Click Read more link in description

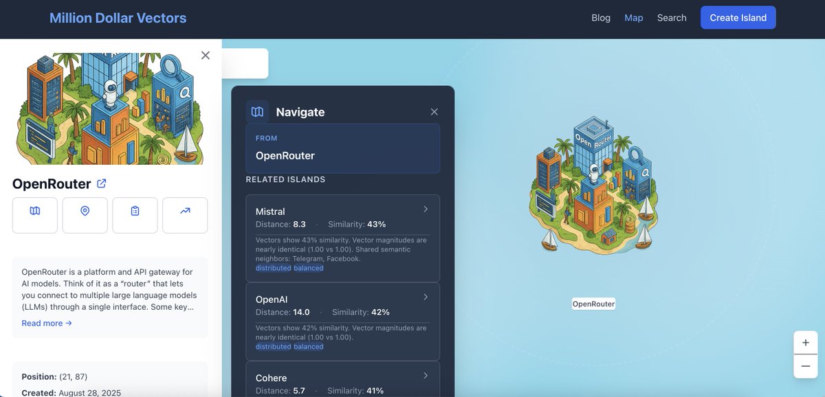click(x=47, y=323)
